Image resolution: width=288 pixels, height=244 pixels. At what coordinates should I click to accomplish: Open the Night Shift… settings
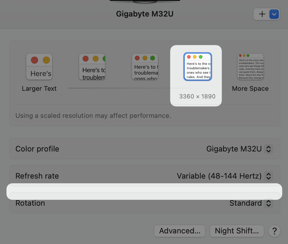[x=237, y=231]
